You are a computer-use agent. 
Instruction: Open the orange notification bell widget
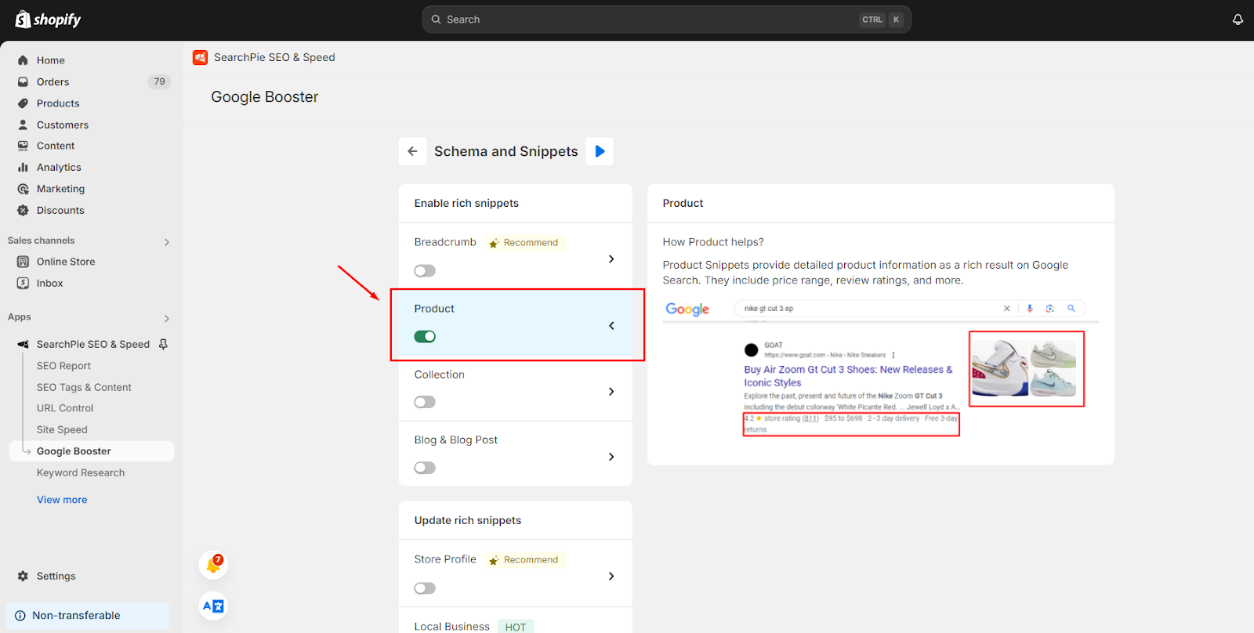[x=213, y=565]
